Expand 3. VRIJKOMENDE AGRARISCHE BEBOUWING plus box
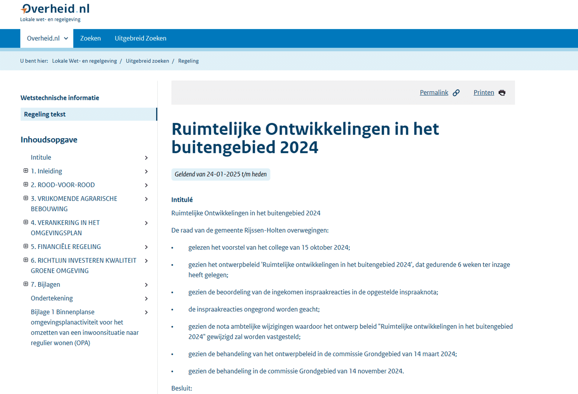 click(x=26, y=198)
